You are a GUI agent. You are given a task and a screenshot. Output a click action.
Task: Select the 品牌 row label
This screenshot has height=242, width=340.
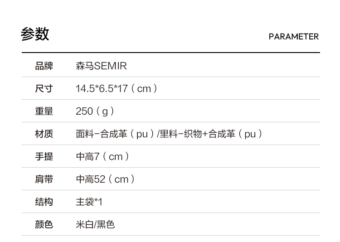coord(44,66)
